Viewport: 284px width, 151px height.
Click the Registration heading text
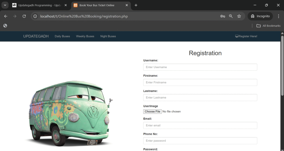point(205,53)
